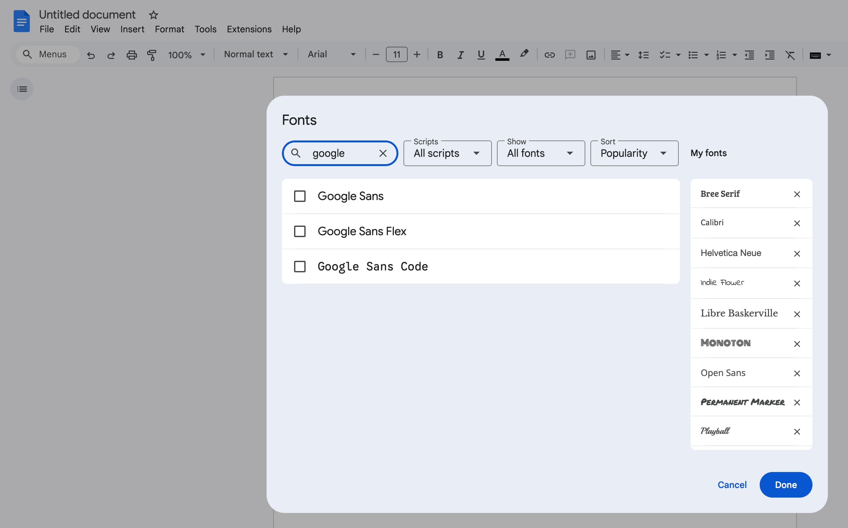848x528 pixels.
Task: Click the Undo icon in the toolbar
Action: coord(91,54)
